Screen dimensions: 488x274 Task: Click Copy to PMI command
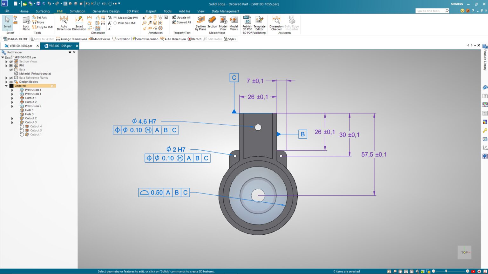pos(43,27)
